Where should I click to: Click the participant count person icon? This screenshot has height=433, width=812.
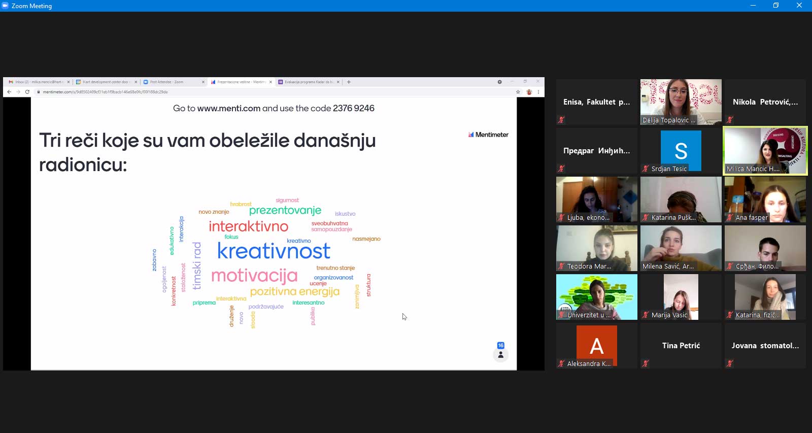point(500,354)
